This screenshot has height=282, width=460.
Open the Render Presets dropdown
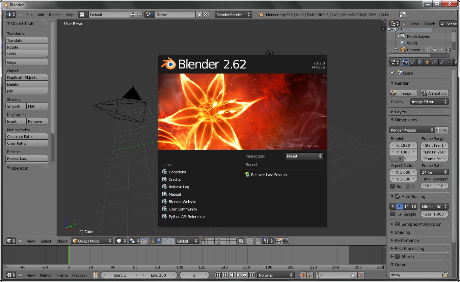[x=412, y=130]
